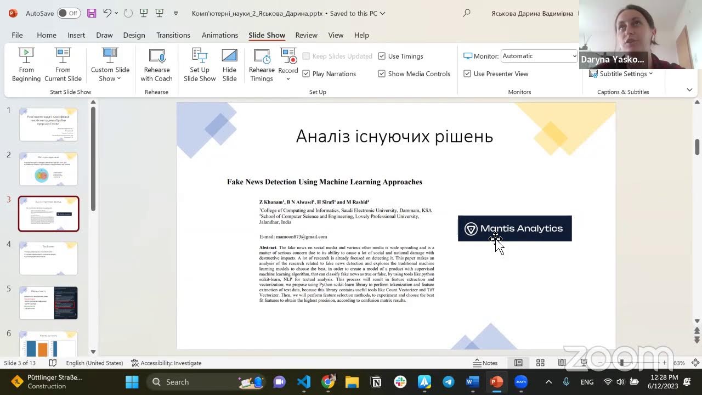Image resolution: width=702 pixels, height=395 pixels.
Task: Open Notion from taskbar
Action: 376,382
